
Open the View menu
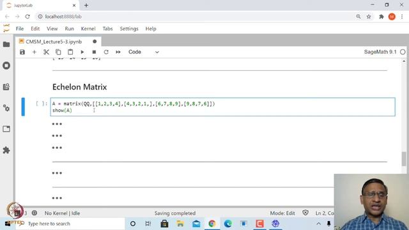tap(52, 29)
